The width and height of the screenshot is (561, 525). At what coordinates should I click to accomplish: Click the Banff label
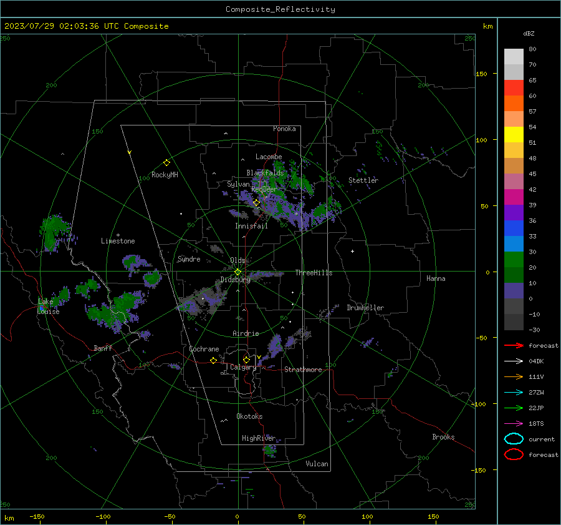(103, 348)
